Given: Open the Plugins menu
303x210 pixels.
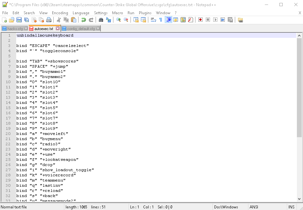Looking at the screenshot, I should (x=145, y=13).
